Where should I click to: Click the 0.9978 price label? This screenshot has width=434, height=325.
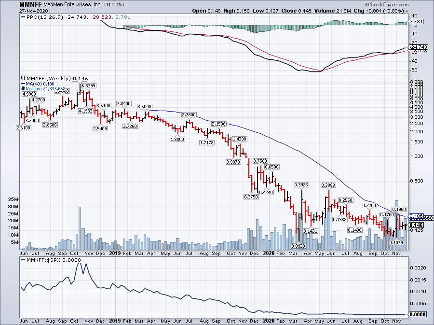tap(233, 162)
